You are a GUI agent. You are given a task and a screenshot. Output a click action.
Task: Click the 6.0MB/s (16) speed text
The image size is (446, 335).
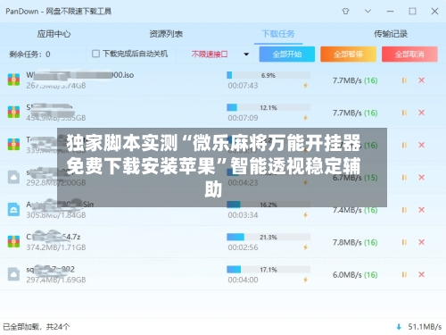pyautogui.click(x=355, y=275)
